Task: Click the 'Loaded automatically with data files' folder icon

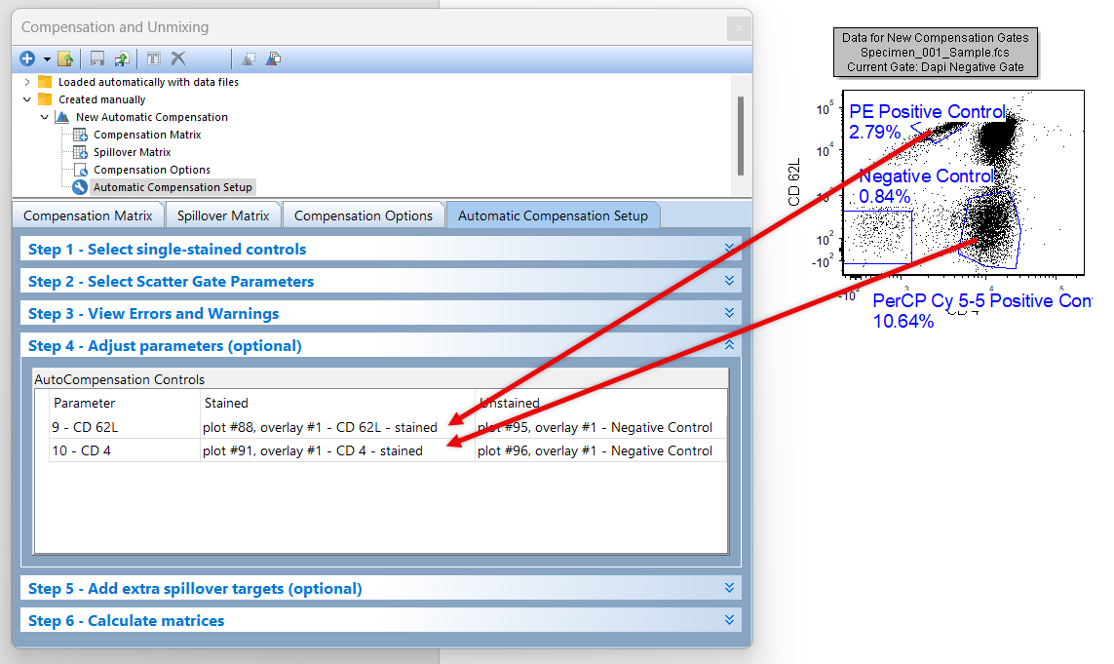Action: tap(45, 82)
